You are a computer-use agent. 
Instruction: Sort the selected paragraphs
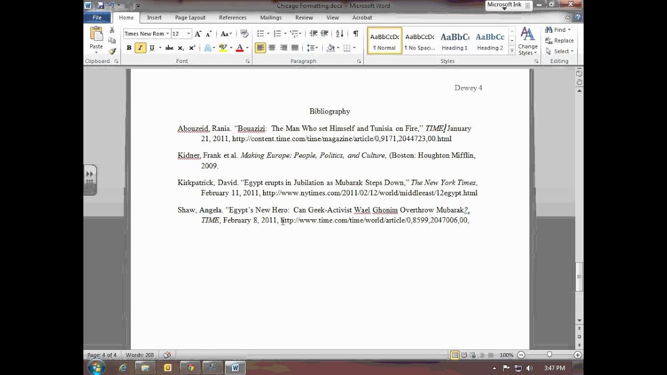(340, 34)
